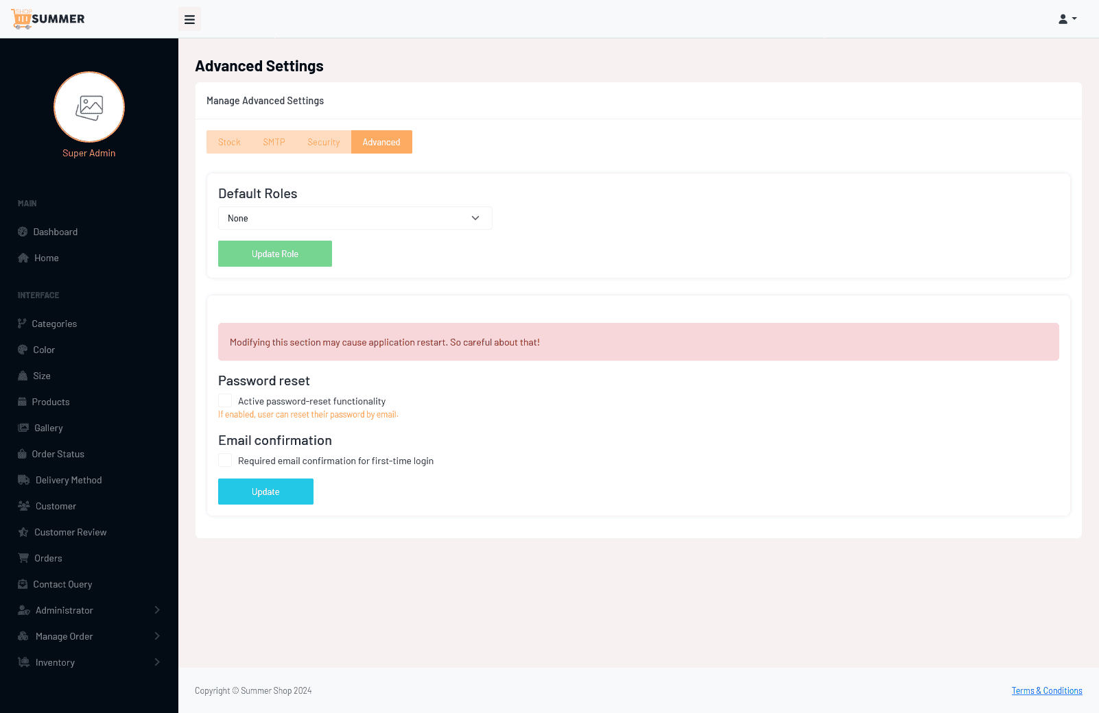Click the Delivery Method truck icon
The width and height of the screenshot is (1099, 713).
24,480
